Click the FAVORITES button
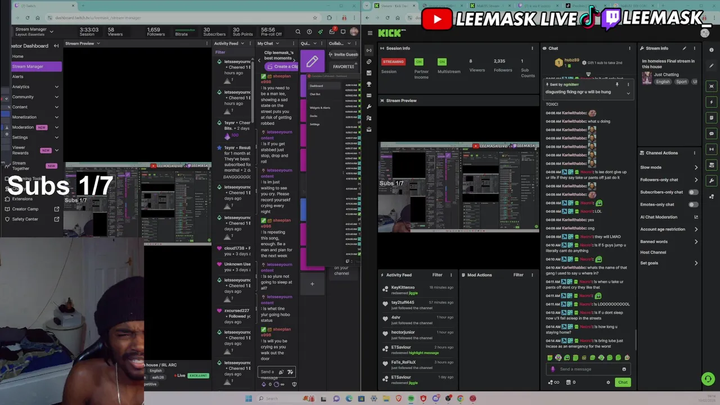The width and height of the screenshot is (720, 405). coord(343,66)
